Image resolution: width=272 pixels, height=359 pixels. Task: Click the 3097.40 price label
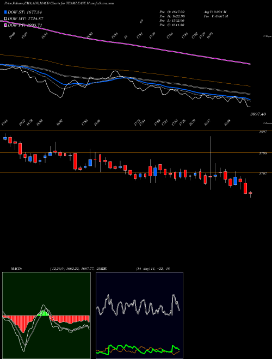pos(258,114)
